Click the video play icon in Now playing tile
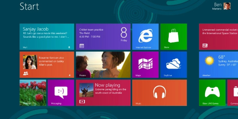Image resolution: width=238 pixels, height=119 pixels. 82,101
